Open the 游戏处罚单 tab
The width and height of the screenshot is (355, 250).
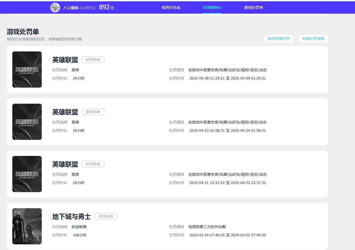pos(253,7)
